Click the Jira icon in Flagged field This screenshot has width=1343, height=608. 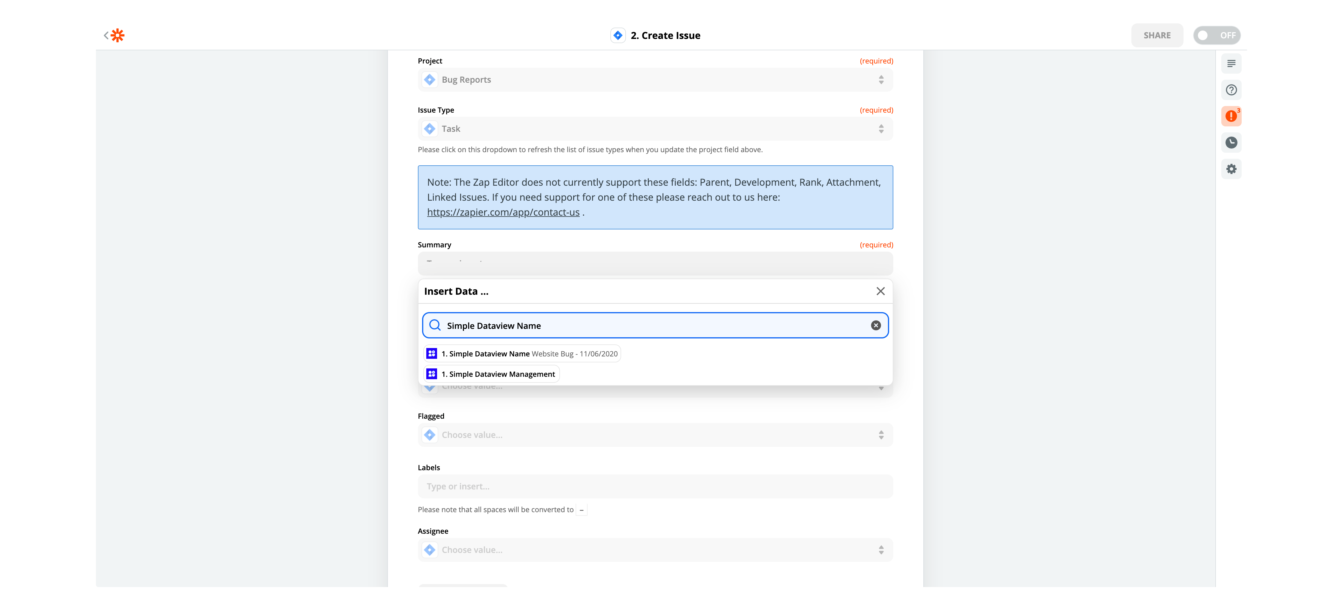tap(430, 435)
